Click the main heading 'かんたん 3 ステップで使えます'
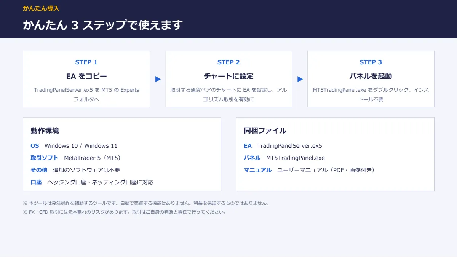This screenshot has width=457, height=257. pyautogui.click(x=103, y=25)
